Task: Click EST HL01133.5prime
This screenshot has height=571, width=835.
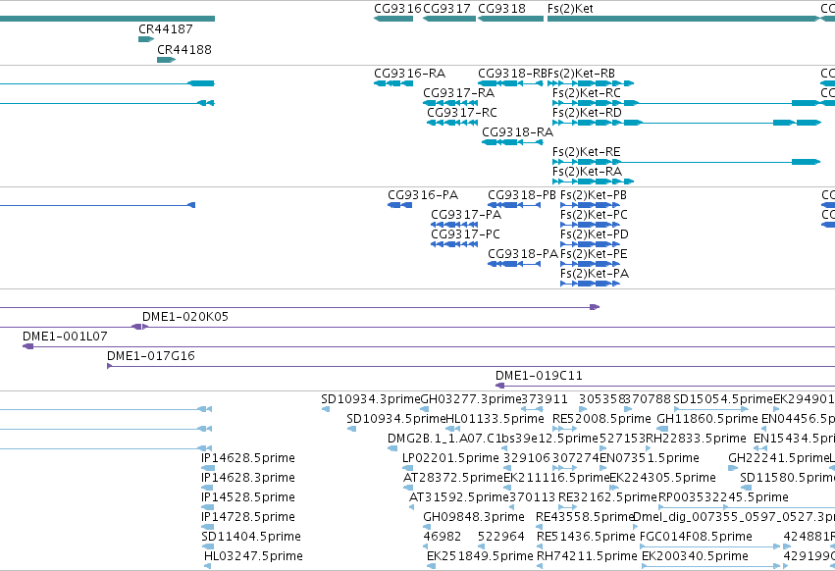Action: pyautogui.click(x=452, y=429)
